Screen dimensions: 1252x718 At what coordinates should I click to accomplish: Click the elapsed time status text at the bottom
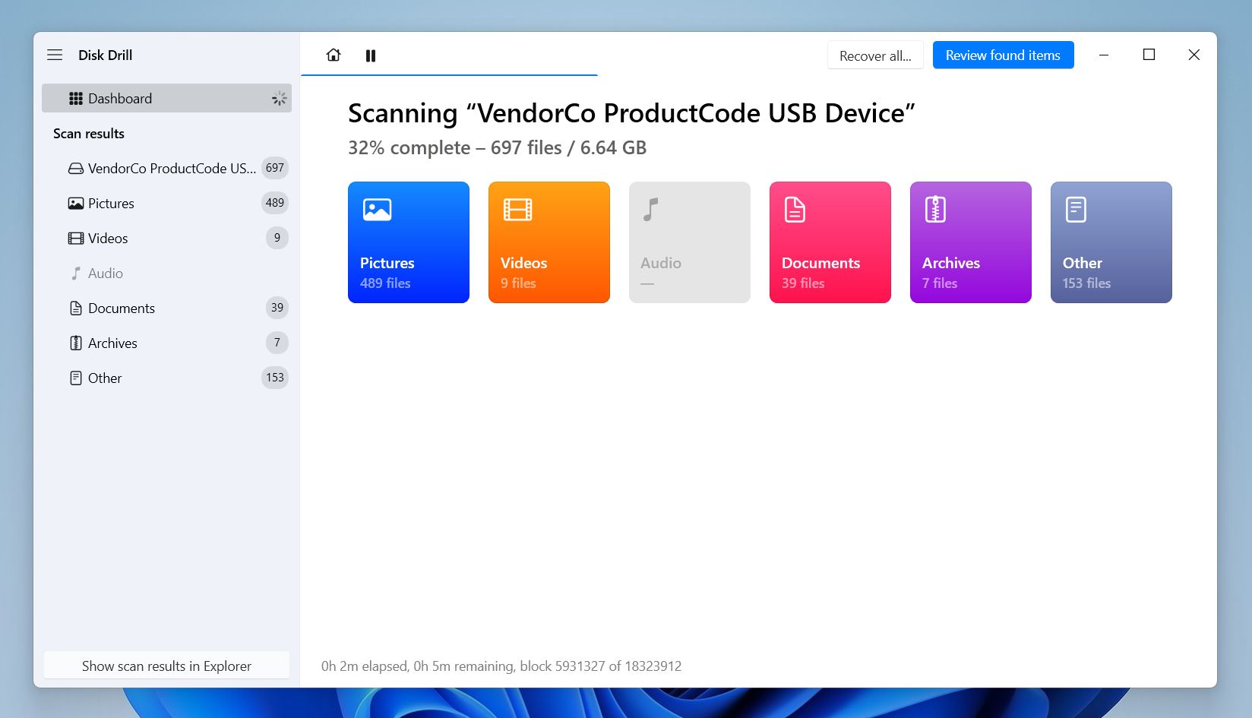(501, 666)
